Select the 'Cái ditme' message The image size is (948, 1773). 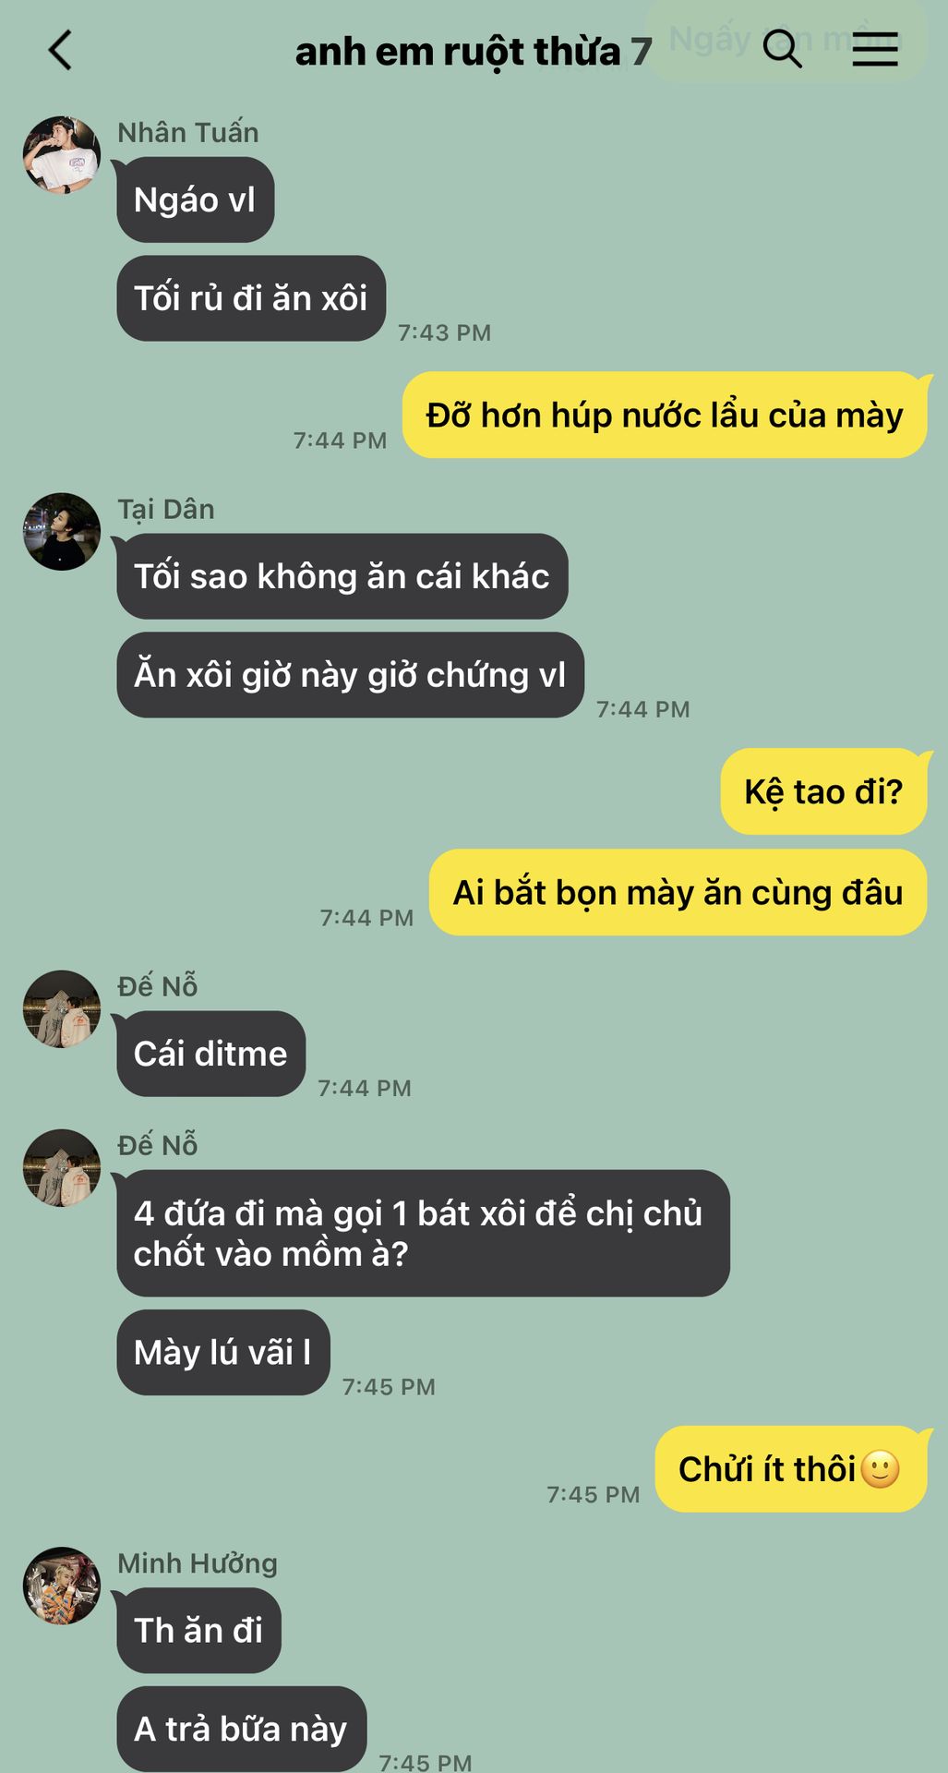pyautogui.click(x=211, y=1054)
